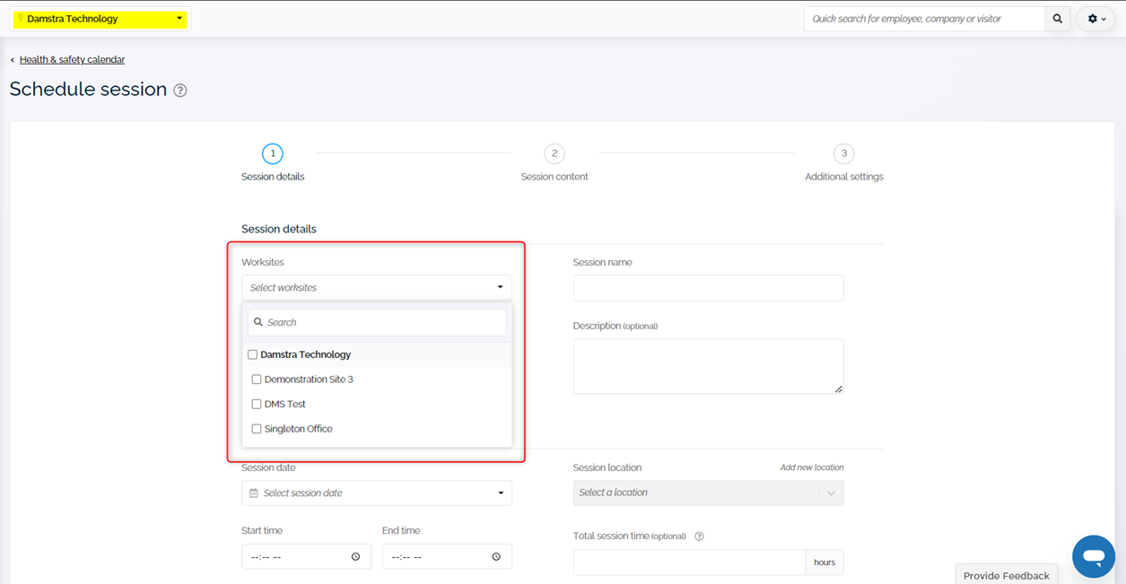Click the clock icon in End time field
The image size is (1126, 584).
tap(496, 557)
